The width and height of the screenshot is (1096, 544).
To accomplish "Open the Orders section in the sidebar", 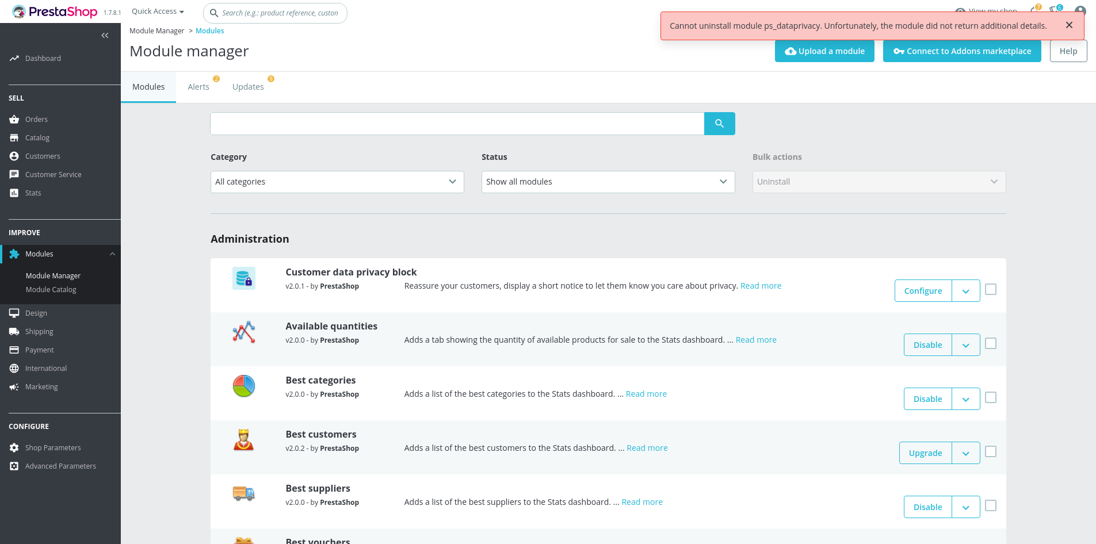I will pyautogui.click(x=36, y=119).
